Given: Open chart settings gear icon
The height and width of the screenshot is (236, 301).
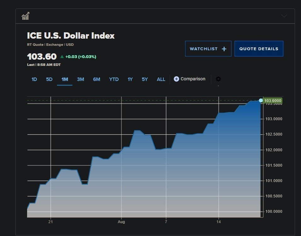Looking at the screenshot, I should [x=218, y=79].
